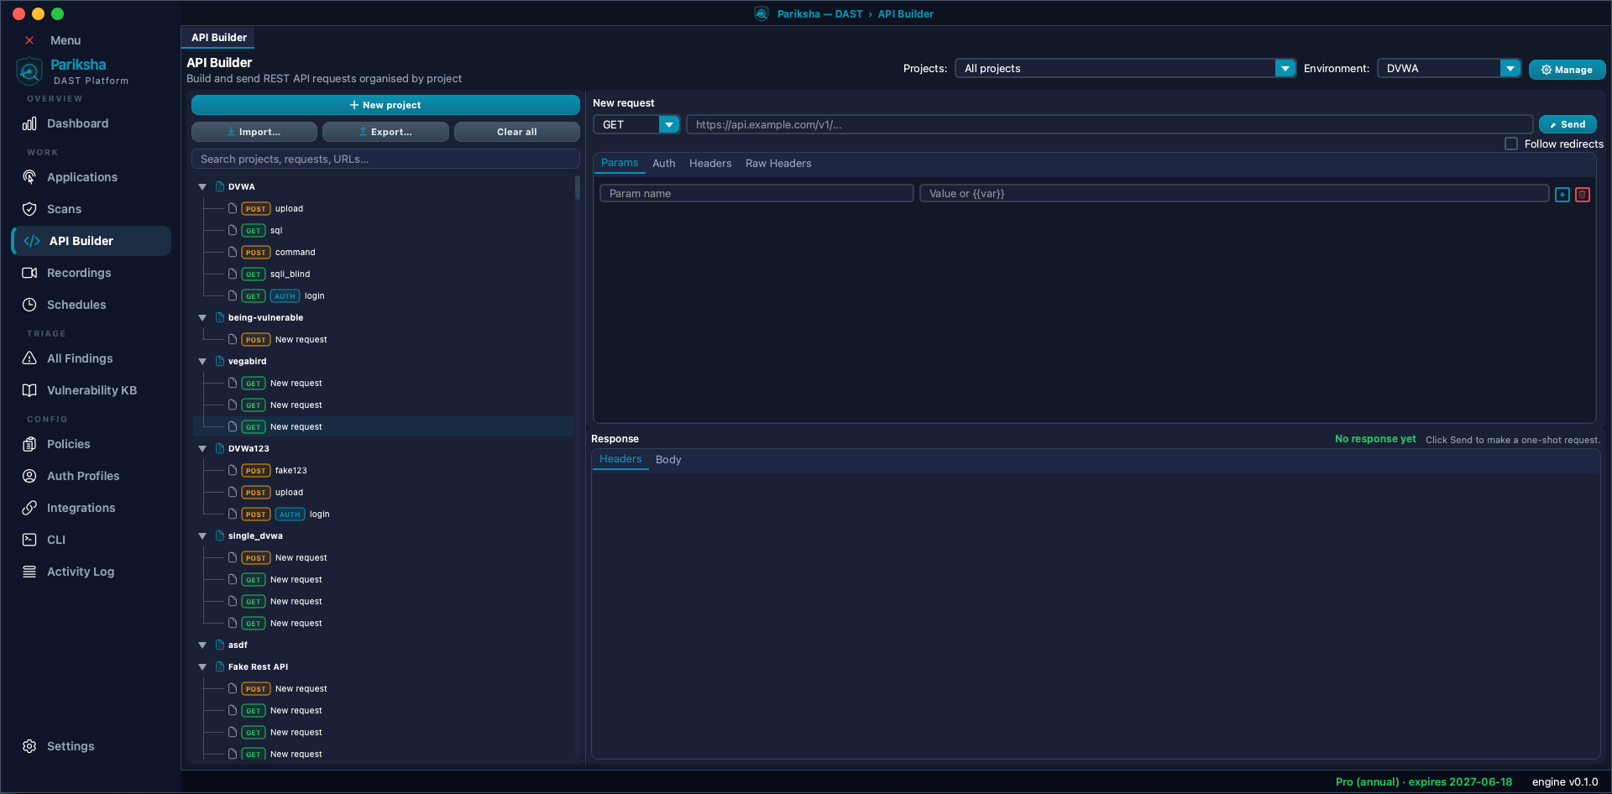Viewport: 1612px width, 794px height.
Task: Click the Applications fingerprint icon
Action: 29,177
